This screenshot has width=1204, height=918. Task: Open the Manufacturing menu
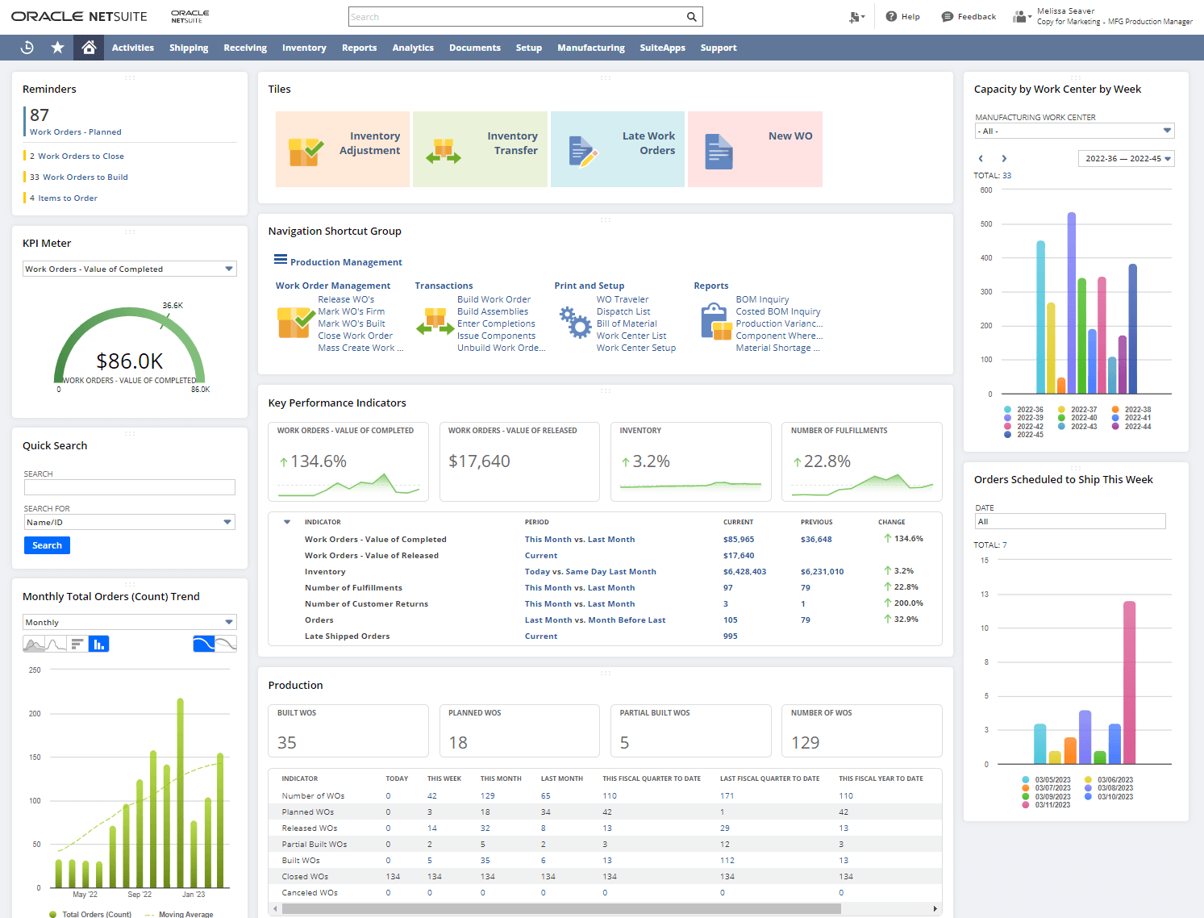tap(590, 48)
